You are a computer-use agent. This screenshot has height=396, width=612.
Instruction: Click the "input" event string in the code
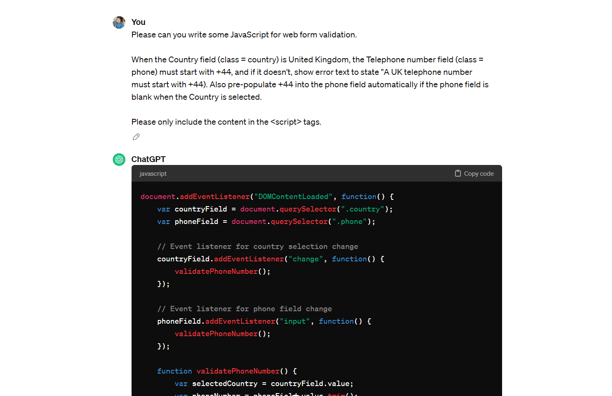click(295, 321)
